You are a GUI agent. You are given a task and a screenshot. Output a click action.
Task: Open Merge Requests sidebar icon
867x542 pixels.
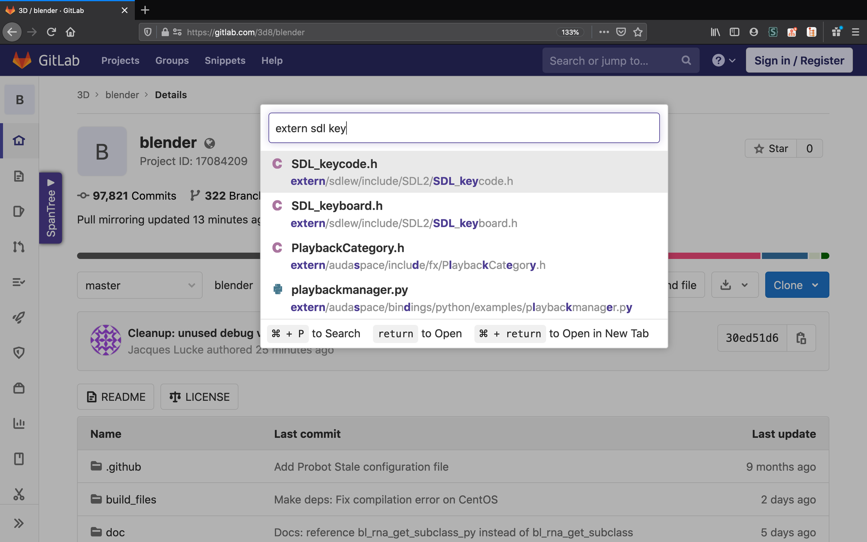click(19, 247)
